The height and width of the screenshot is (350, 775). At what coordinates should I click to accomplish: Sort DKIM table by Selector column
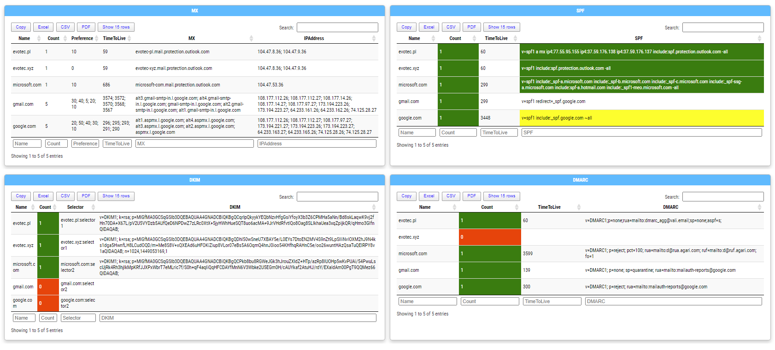pos(76,207)
